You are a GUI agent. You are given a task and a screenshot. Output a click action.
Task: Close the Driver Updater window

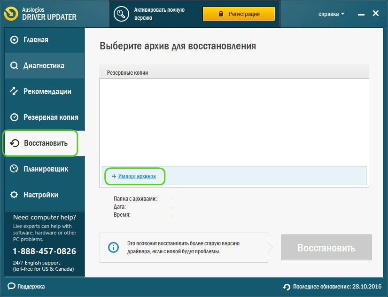[x=375, y=14]
